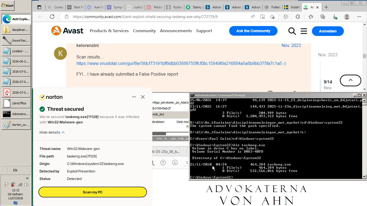367x206 pixels.
Task: Click the Nov. 2023 post date link
Action: [291, 46]
